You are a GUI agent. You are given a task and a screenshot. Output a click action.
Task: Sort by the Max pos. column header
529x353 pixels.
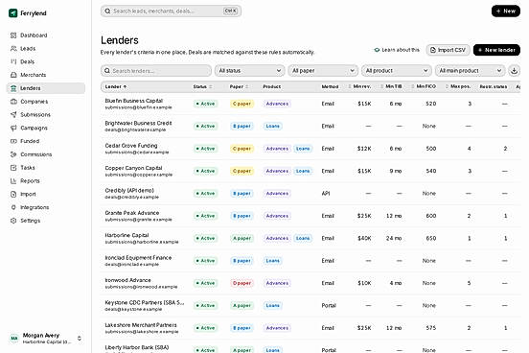[458, 87]
